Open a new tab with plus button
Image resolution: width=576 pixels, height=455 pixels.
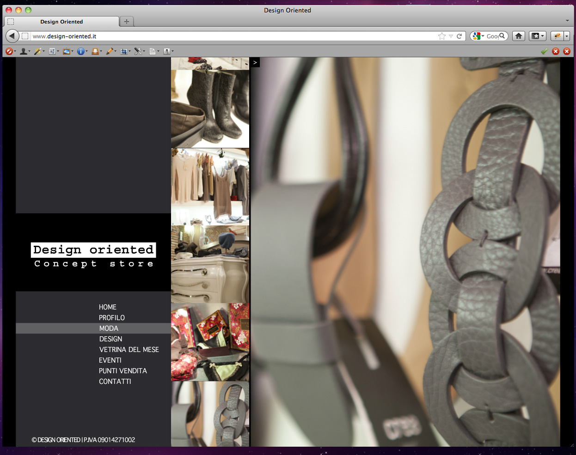coord(127,22)
